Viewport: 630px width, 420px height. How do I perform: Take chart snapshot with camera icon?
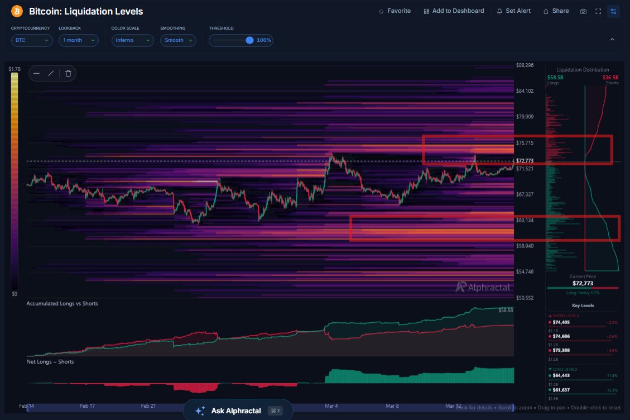point(583,11)
